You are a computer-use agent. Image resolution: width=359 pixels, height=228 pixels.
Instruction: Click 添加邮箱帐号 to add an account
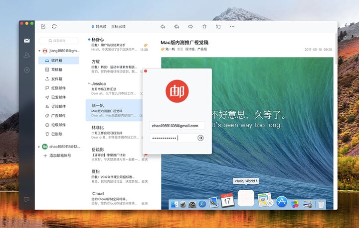pos(60,155)
